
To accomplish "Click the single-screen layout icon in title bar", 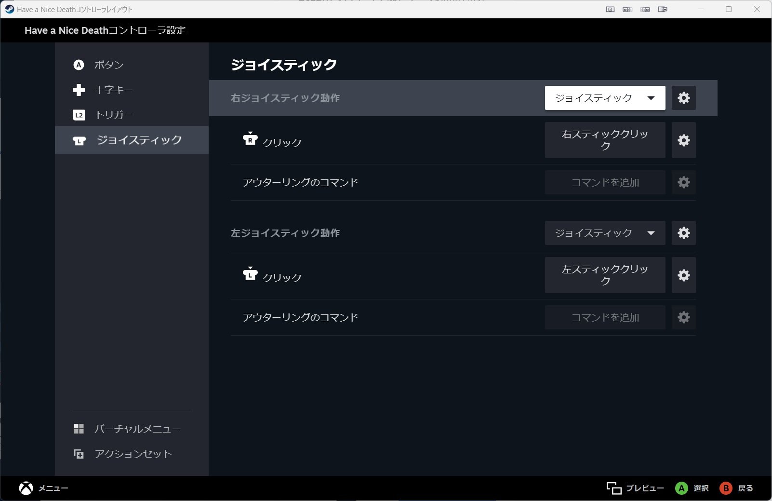I will (610, 9).
